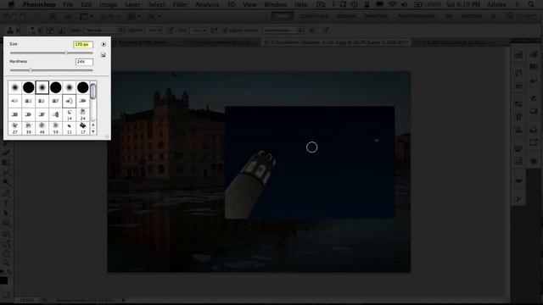Open the Select menu
This screenshot has height=305, width=543.
pyautogui.click(x=156, y=4)
